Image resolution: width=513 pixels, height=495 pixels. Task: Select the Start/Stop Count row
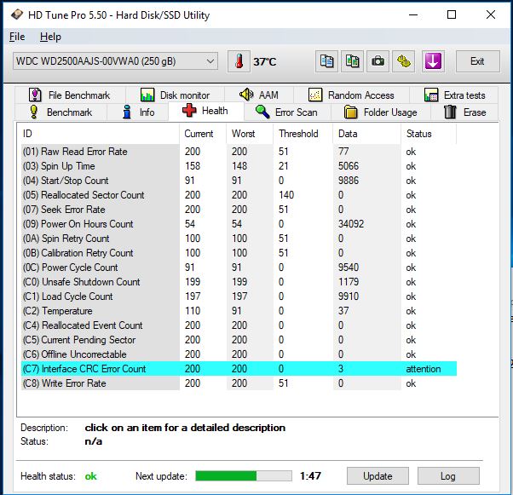[x=239, y=181]
